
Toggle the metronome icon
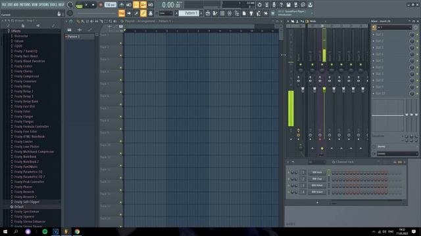pos(121,5)
